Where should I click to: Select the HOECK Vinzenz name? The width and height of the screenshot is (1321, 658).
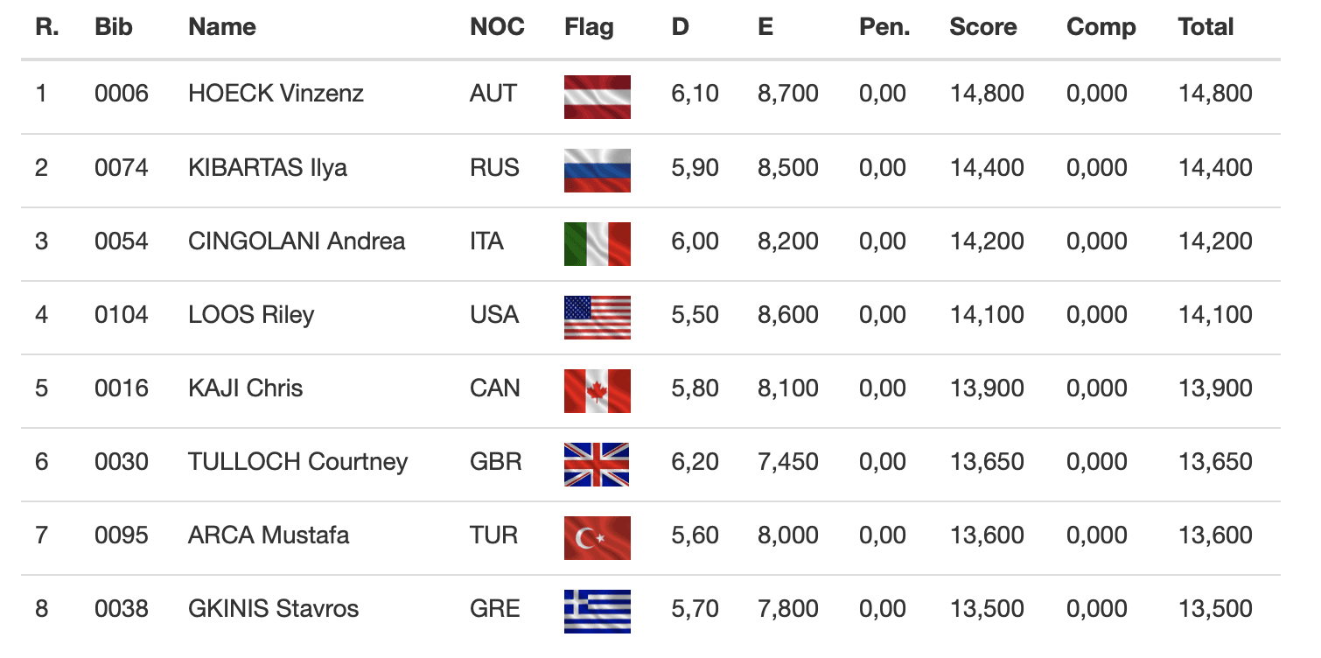(x=276, y=94)
